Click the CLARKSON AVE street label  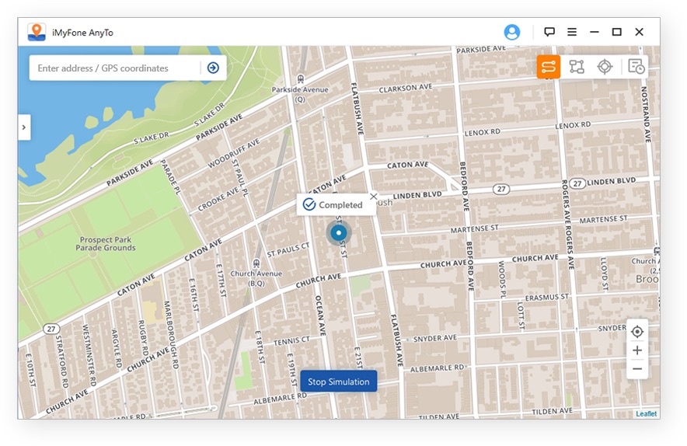point(405,88)
